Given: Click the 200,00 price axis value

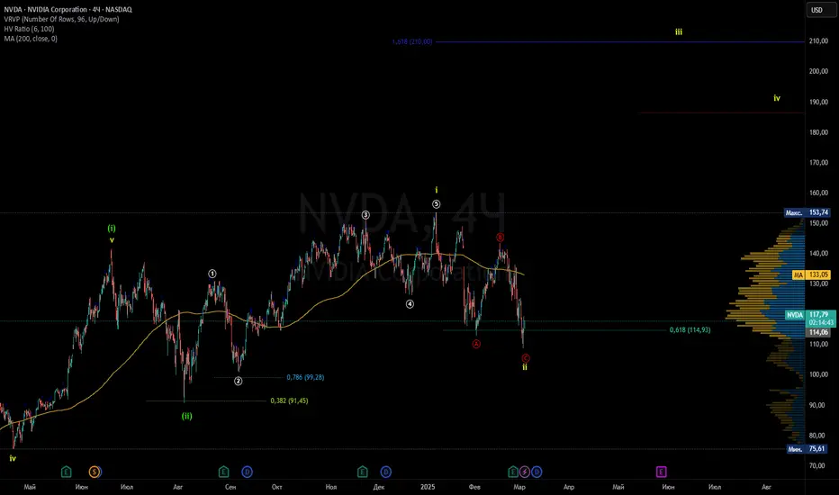Looking at the screenshot, I should click(818, 71).
